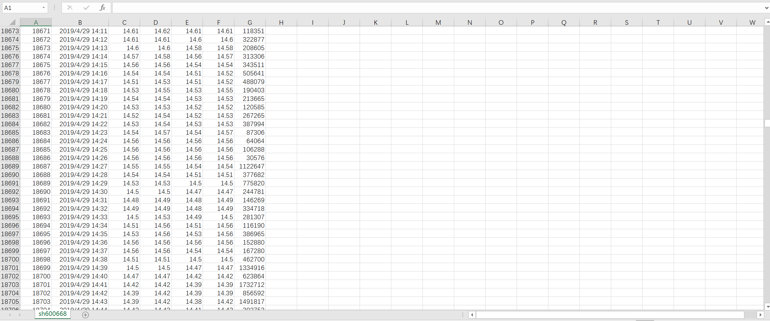770x321 pixels.
Task: Select column M header
Action: point(438,22)
